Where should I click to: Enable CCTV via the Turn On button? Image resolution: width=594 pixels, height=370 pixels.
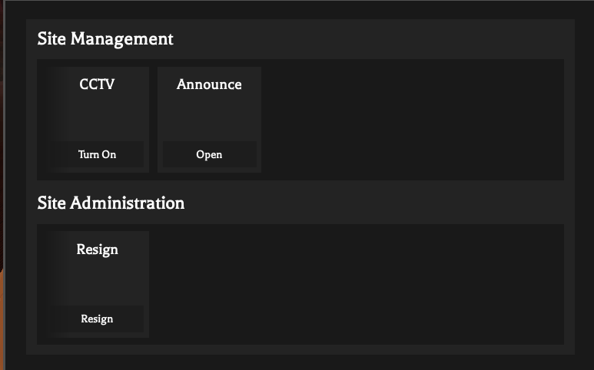98,154
